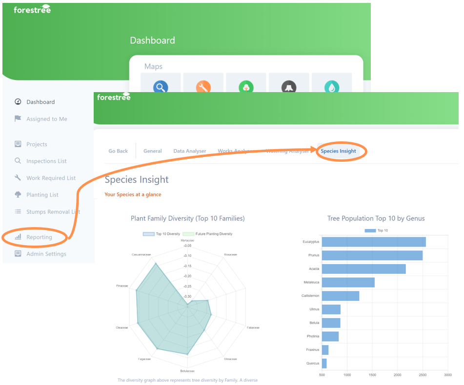The height and width of the screenshot is (385, 464).
Task: Click the magnifier search map icon
Action: pyautogui.click(x=161, y=87)
